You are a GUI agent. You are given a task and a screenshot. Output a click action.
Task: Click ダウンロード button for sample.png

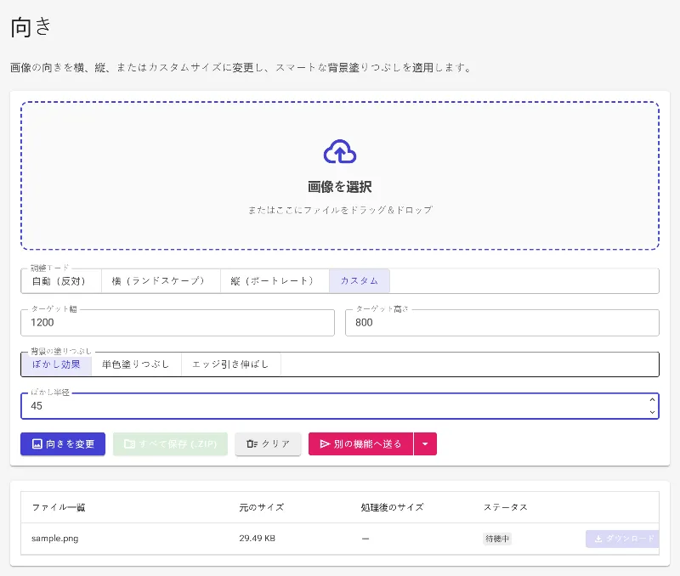coord(622,539)
